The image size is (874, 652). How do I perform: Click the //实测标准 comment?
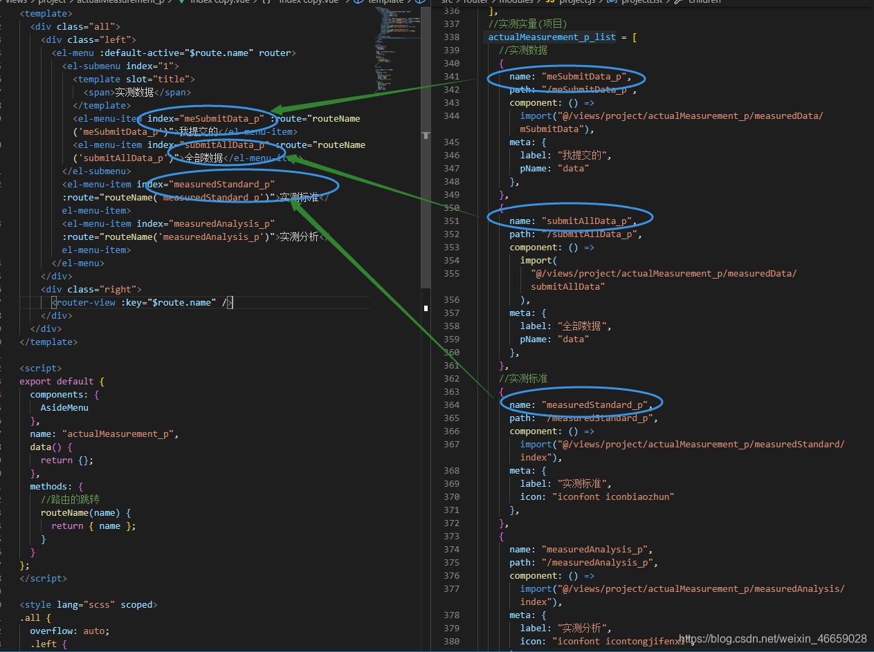(x=523, y=378)
